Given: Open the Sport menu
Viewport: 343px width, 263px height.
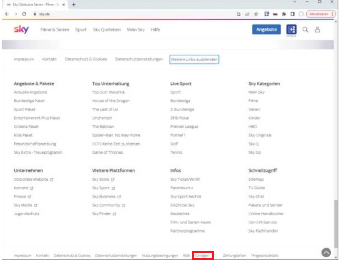Looking at the screenshot, I should coord(81,30).
